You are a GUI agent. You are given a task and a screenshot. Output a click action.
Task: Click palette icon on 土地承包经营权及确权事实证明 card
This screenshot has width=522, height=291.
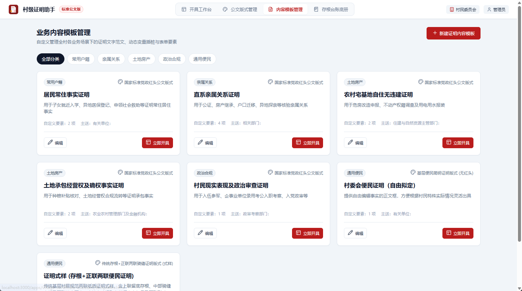tap(120, 173)
